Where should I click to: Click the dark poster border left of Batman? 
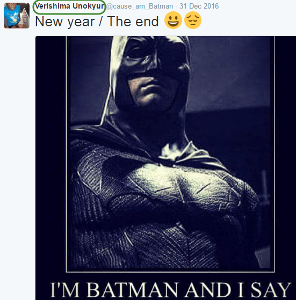(x=50, y=153)
